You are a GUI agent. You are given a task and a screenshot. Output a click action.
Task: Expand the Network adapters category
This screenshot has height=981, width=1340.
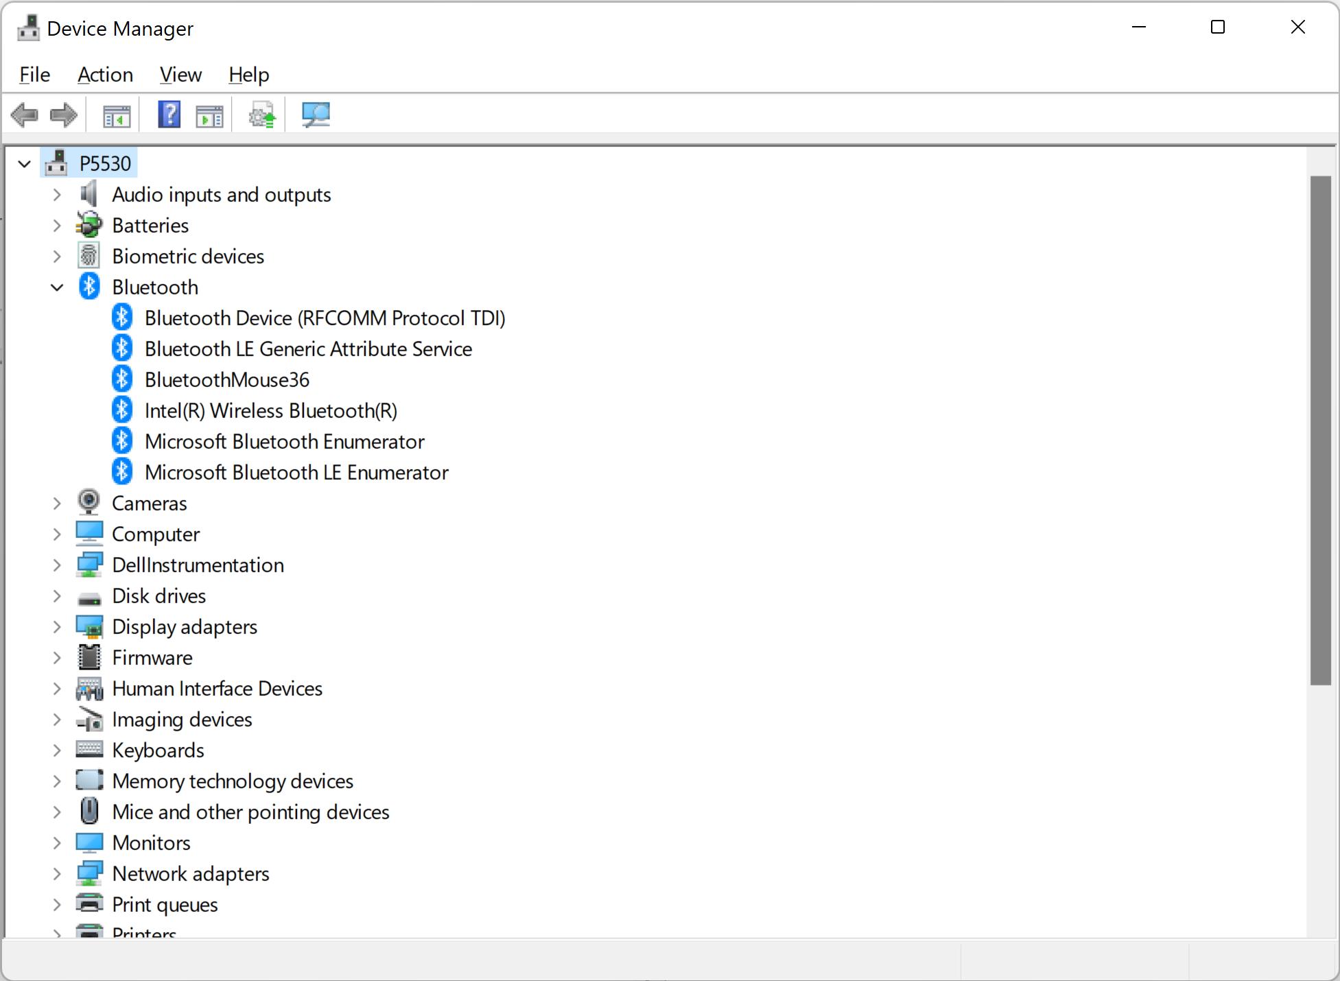click(58, 874)
